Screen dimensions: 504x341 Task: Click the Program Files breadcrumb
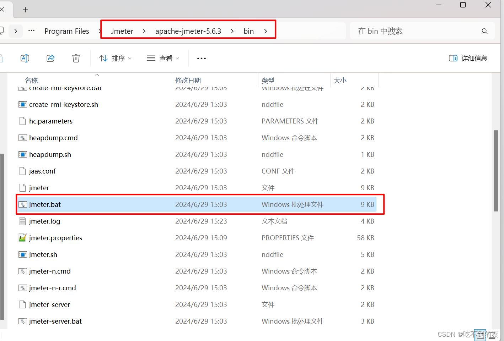67,31
